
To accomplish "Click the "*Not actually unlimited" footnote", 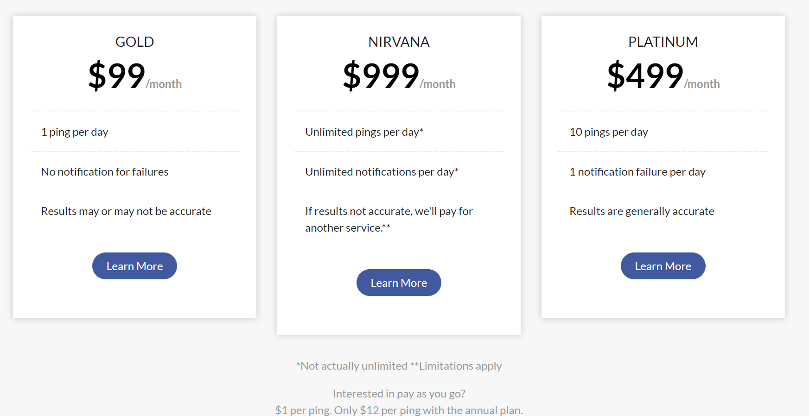I will click(352, 366).
